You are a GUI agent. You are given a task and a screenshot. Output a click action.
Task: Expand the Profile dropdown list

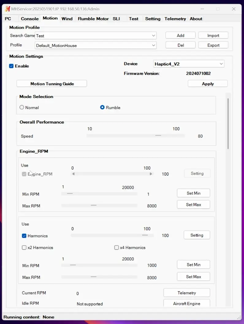[96, 45]
